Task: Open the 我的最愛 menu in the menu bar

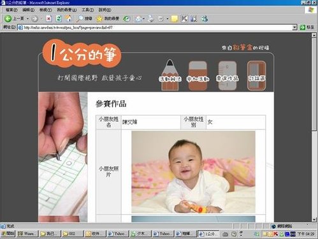Action: tap(66, 10)
